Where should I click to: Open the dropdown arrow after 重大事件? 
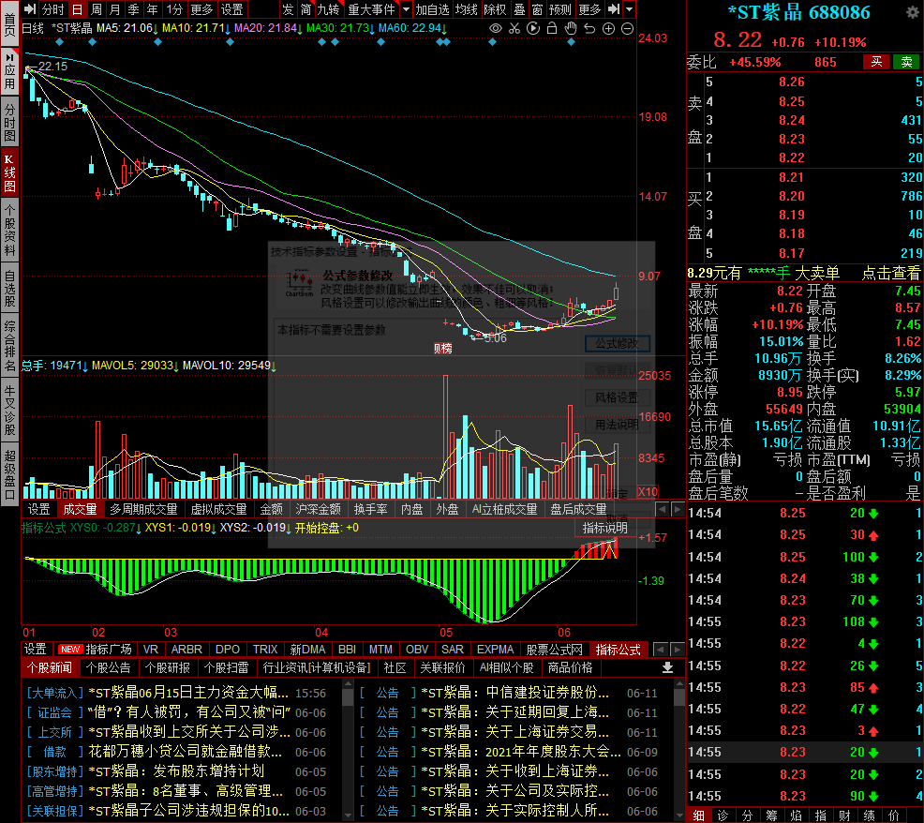[x=406, y=8]
